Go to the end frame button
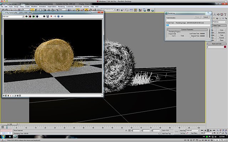 tap(214, 130)
